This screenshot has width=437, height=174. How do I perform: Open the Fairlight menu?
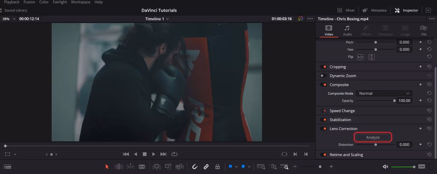(60, 2)
